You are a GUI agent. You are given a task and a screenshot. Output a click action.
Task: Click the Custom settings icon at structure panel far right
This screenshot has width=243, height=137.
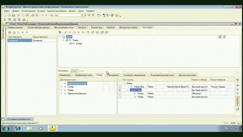pos(224,37)
